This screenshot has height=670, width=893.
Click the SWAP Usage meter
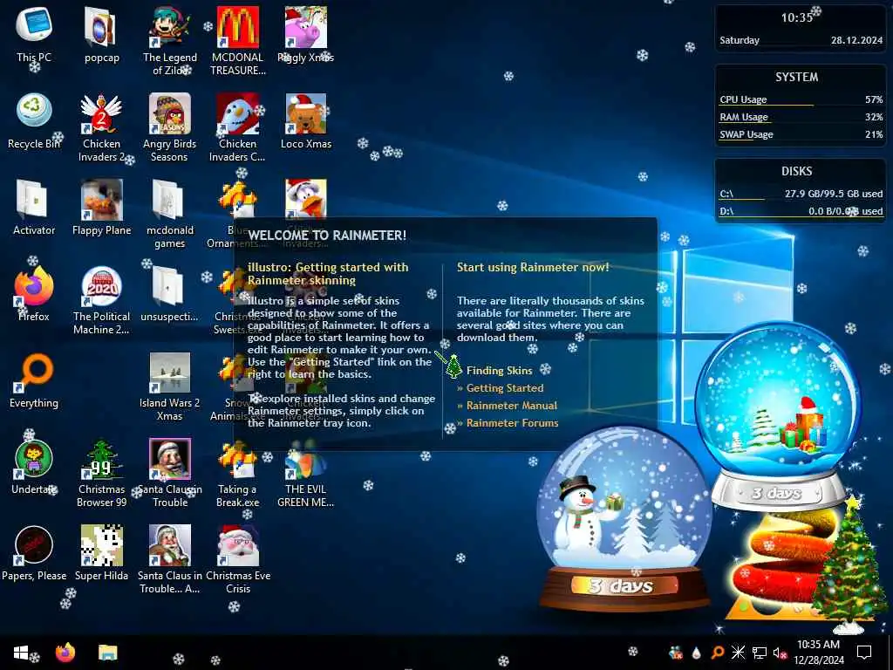pyautogui.click(x=801, y=135)
